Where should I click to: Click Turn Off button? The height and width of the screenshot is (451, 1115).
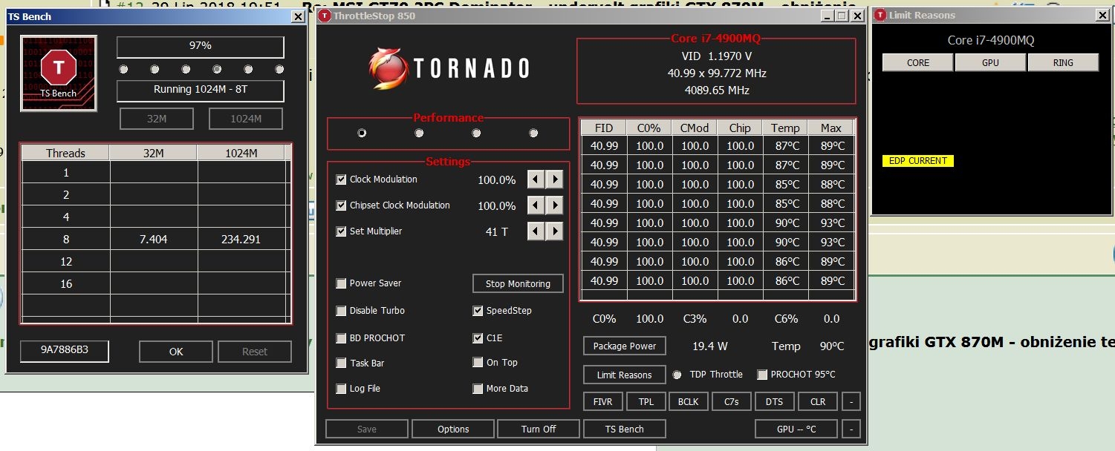pos(539,429)
